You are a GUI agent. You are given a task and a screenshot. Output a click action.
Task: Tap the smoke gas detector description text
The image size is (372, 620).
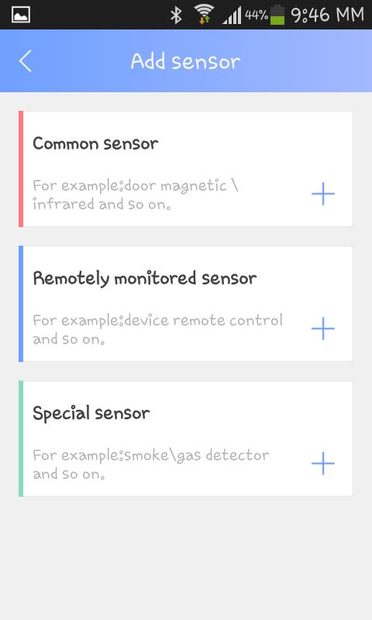coord(151,464)
